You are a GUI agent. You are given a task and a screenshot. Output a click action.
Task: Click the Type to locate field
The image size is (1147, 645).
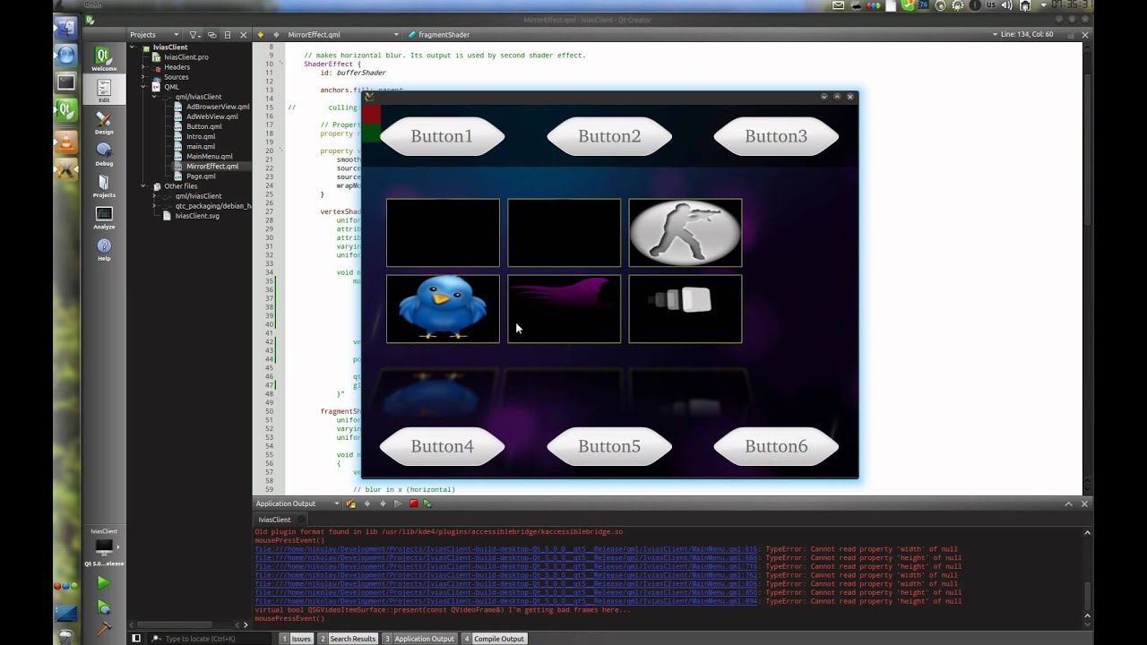[211, 639]
